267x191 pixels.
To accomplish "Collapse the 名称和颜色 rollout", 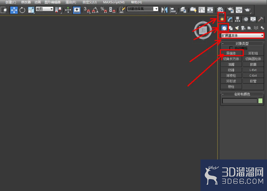I will [x=242, y=94].
